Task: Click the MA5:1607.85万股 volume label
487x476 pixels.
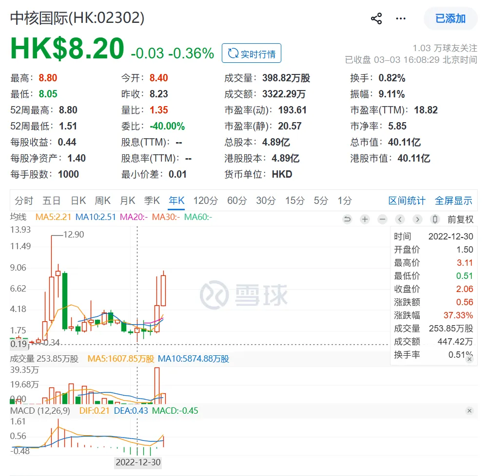Action: click(121, 359)
